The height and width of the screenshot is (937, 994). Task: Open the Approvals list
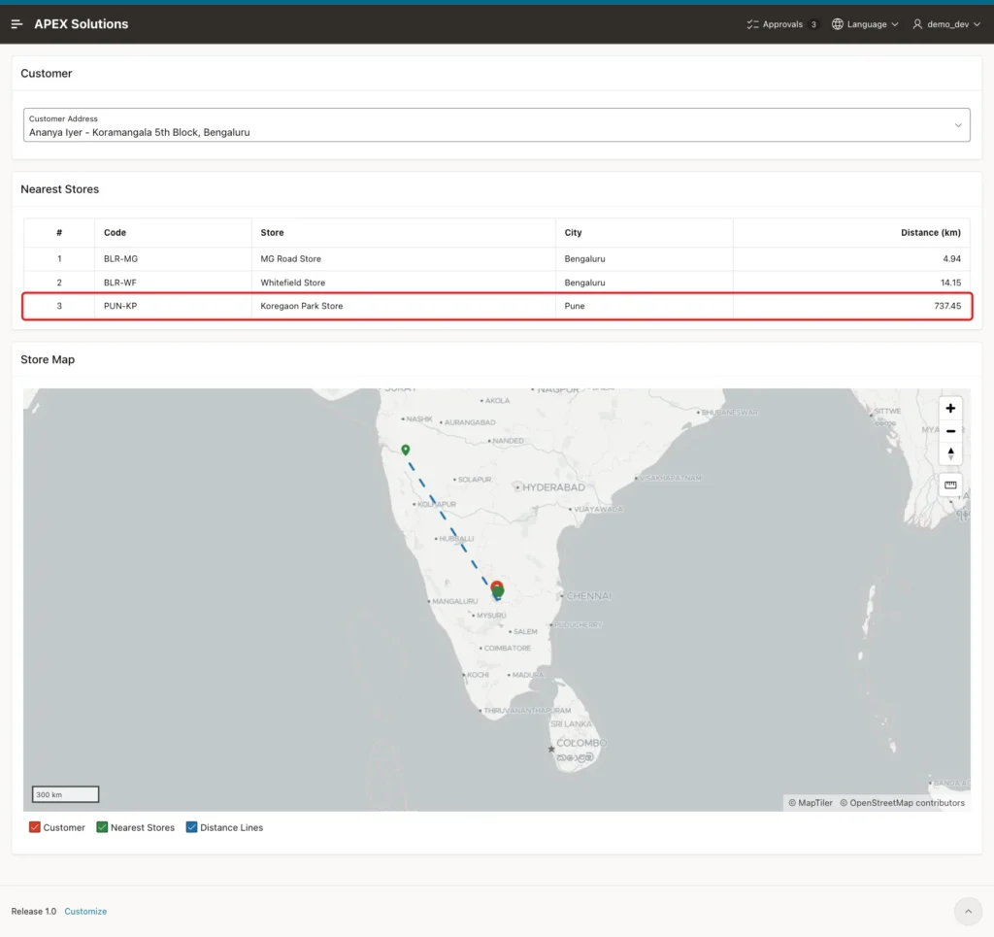point(781,24)
